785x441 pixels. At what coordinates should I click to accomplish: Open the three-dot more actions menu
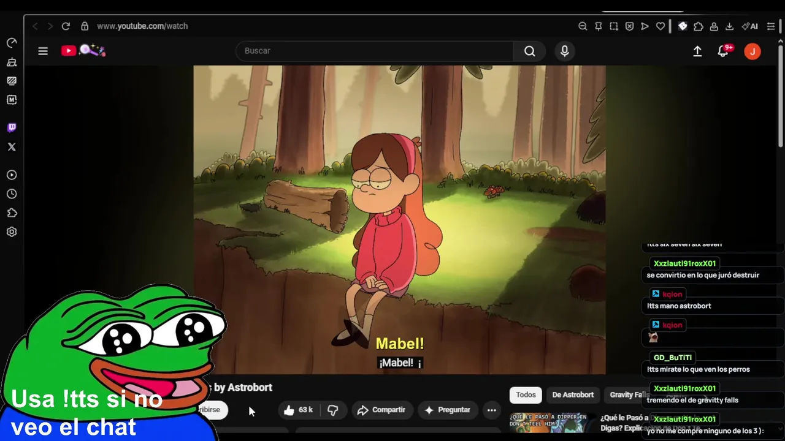[491, 410]
